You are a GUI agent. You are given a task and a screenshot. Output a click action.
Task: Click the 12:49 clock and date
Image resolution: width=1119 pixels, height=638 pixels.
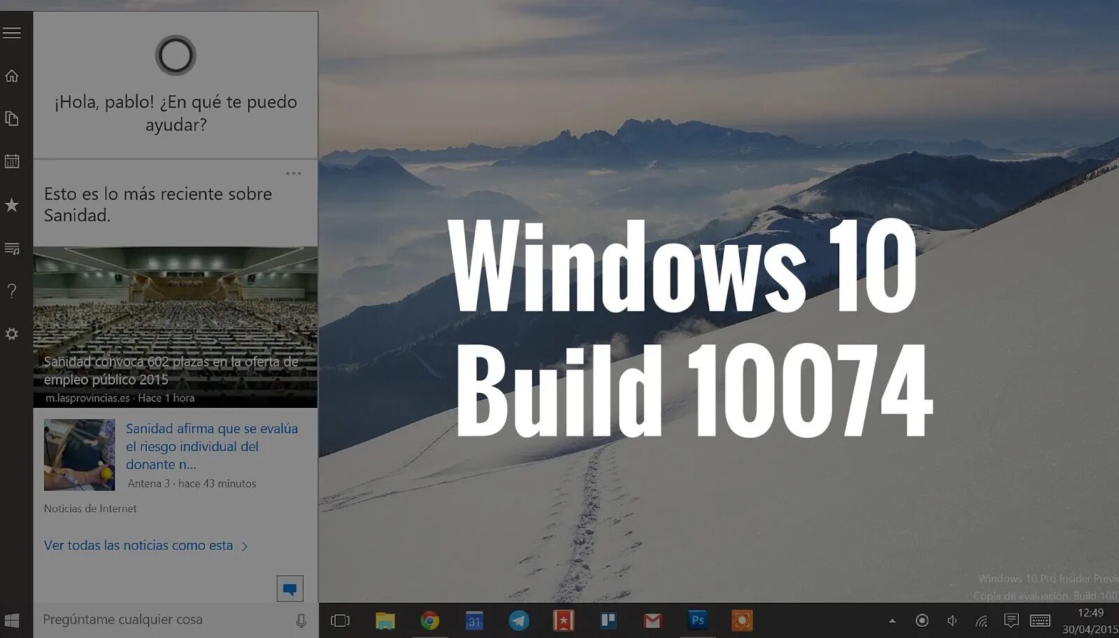1090,621
